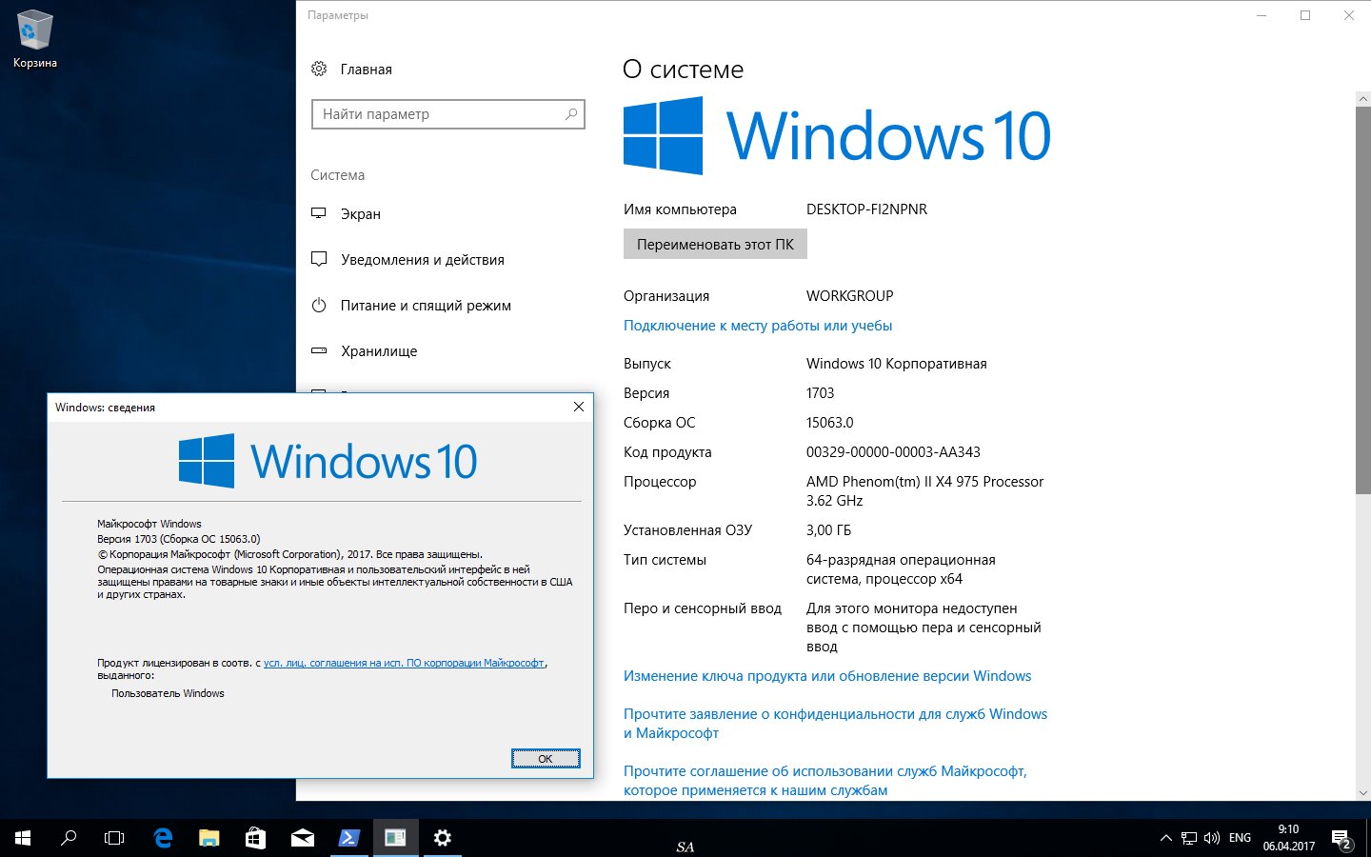
Task: Open Прочтите соглашение об использовании служб link
Action: (x=825, y=781)
